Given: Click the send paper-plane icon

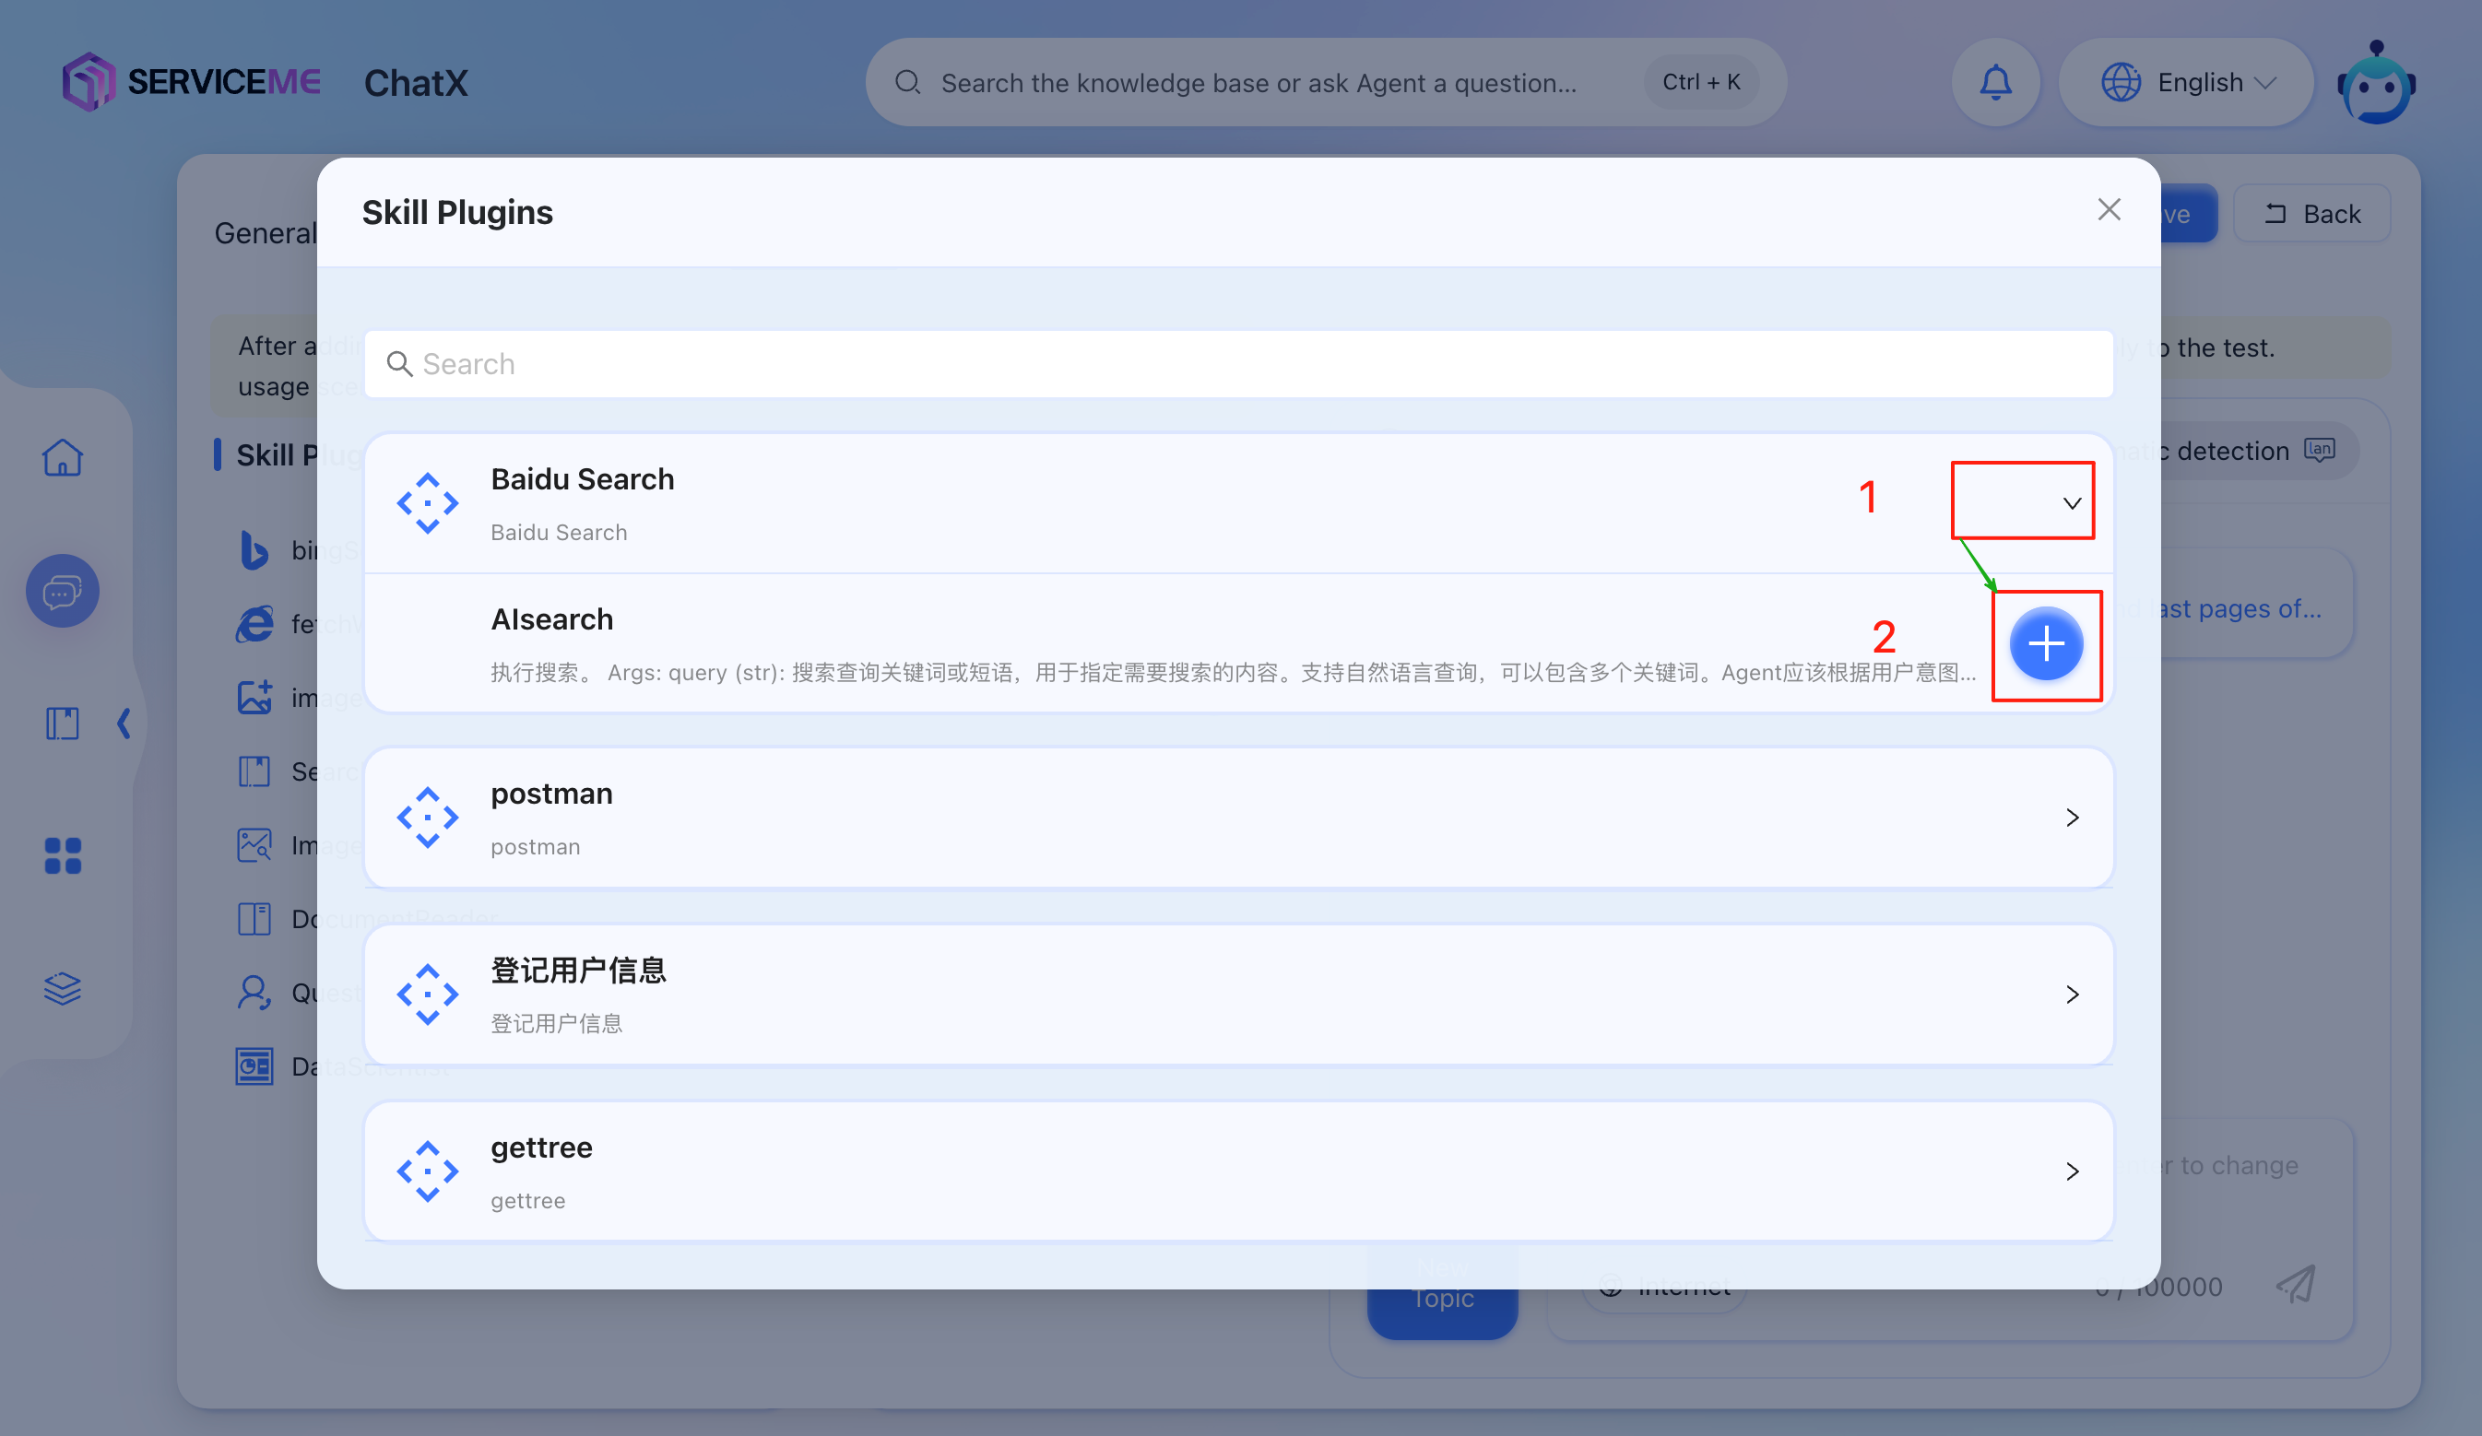Looking at the screenshot, I should tap(2297, 1284).
